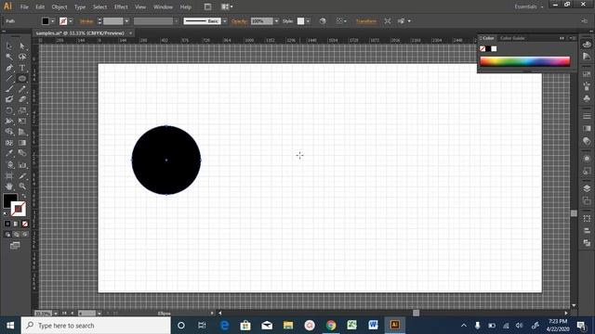Screen dimensions: 595x334
Task: Enable Draw Inside mode
Action: (25, 235)
